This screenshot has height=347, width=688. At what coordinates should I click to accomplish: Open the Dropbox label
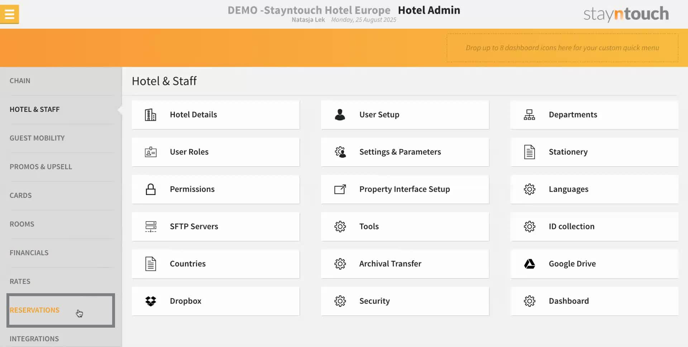point(185,301)
